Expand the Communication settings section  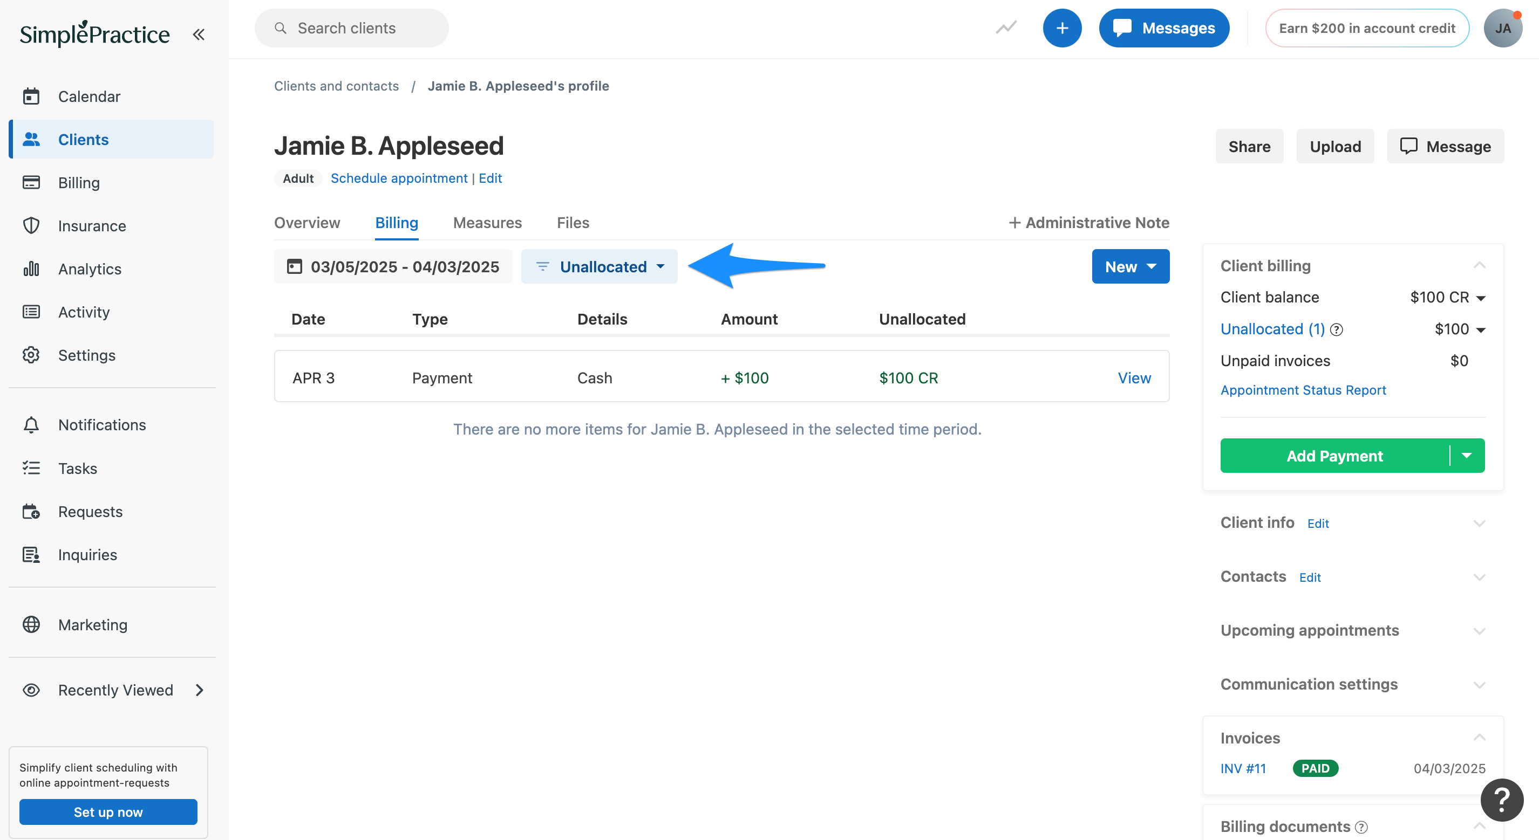[1479, 684]
